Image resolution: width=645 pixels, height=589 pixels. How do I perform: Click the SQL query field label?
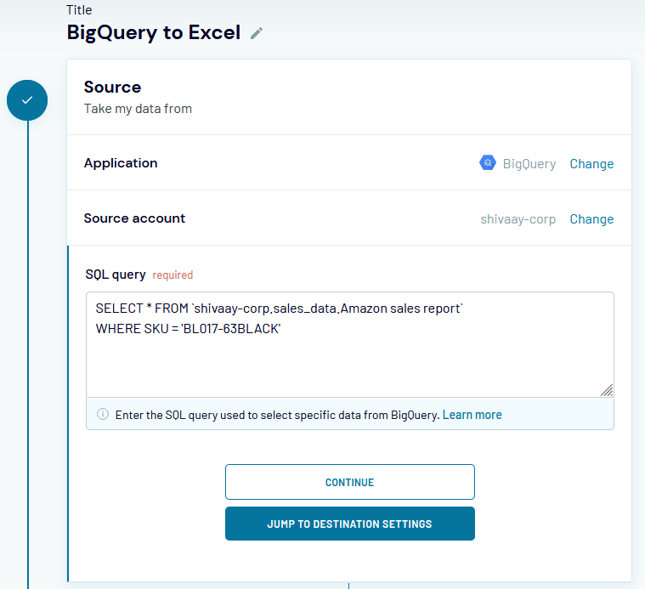pos(116,275)
